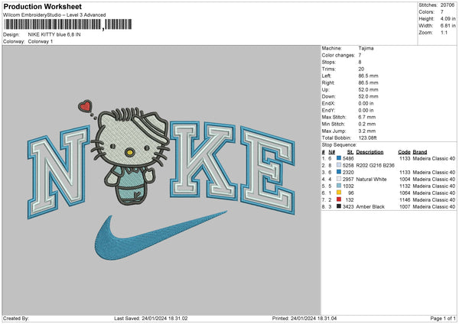Image resolution: width=459 pixels, height=324 pixels.
Task: Click the Trims value 20
Action: 361,69
